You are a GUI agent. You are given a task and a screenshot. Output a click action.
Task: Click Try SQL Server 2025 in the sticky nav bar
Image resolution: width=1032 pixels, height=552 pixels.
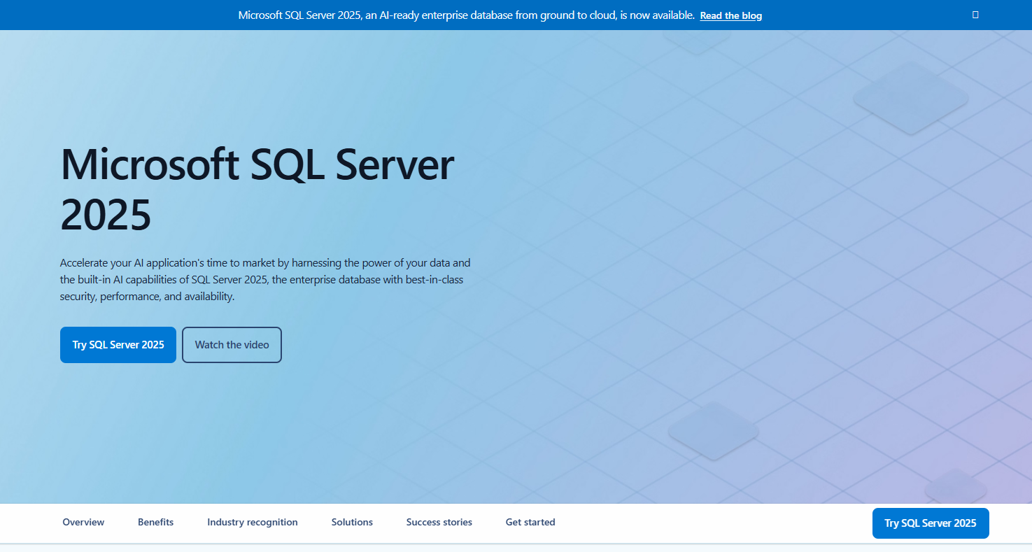[931, 523]
